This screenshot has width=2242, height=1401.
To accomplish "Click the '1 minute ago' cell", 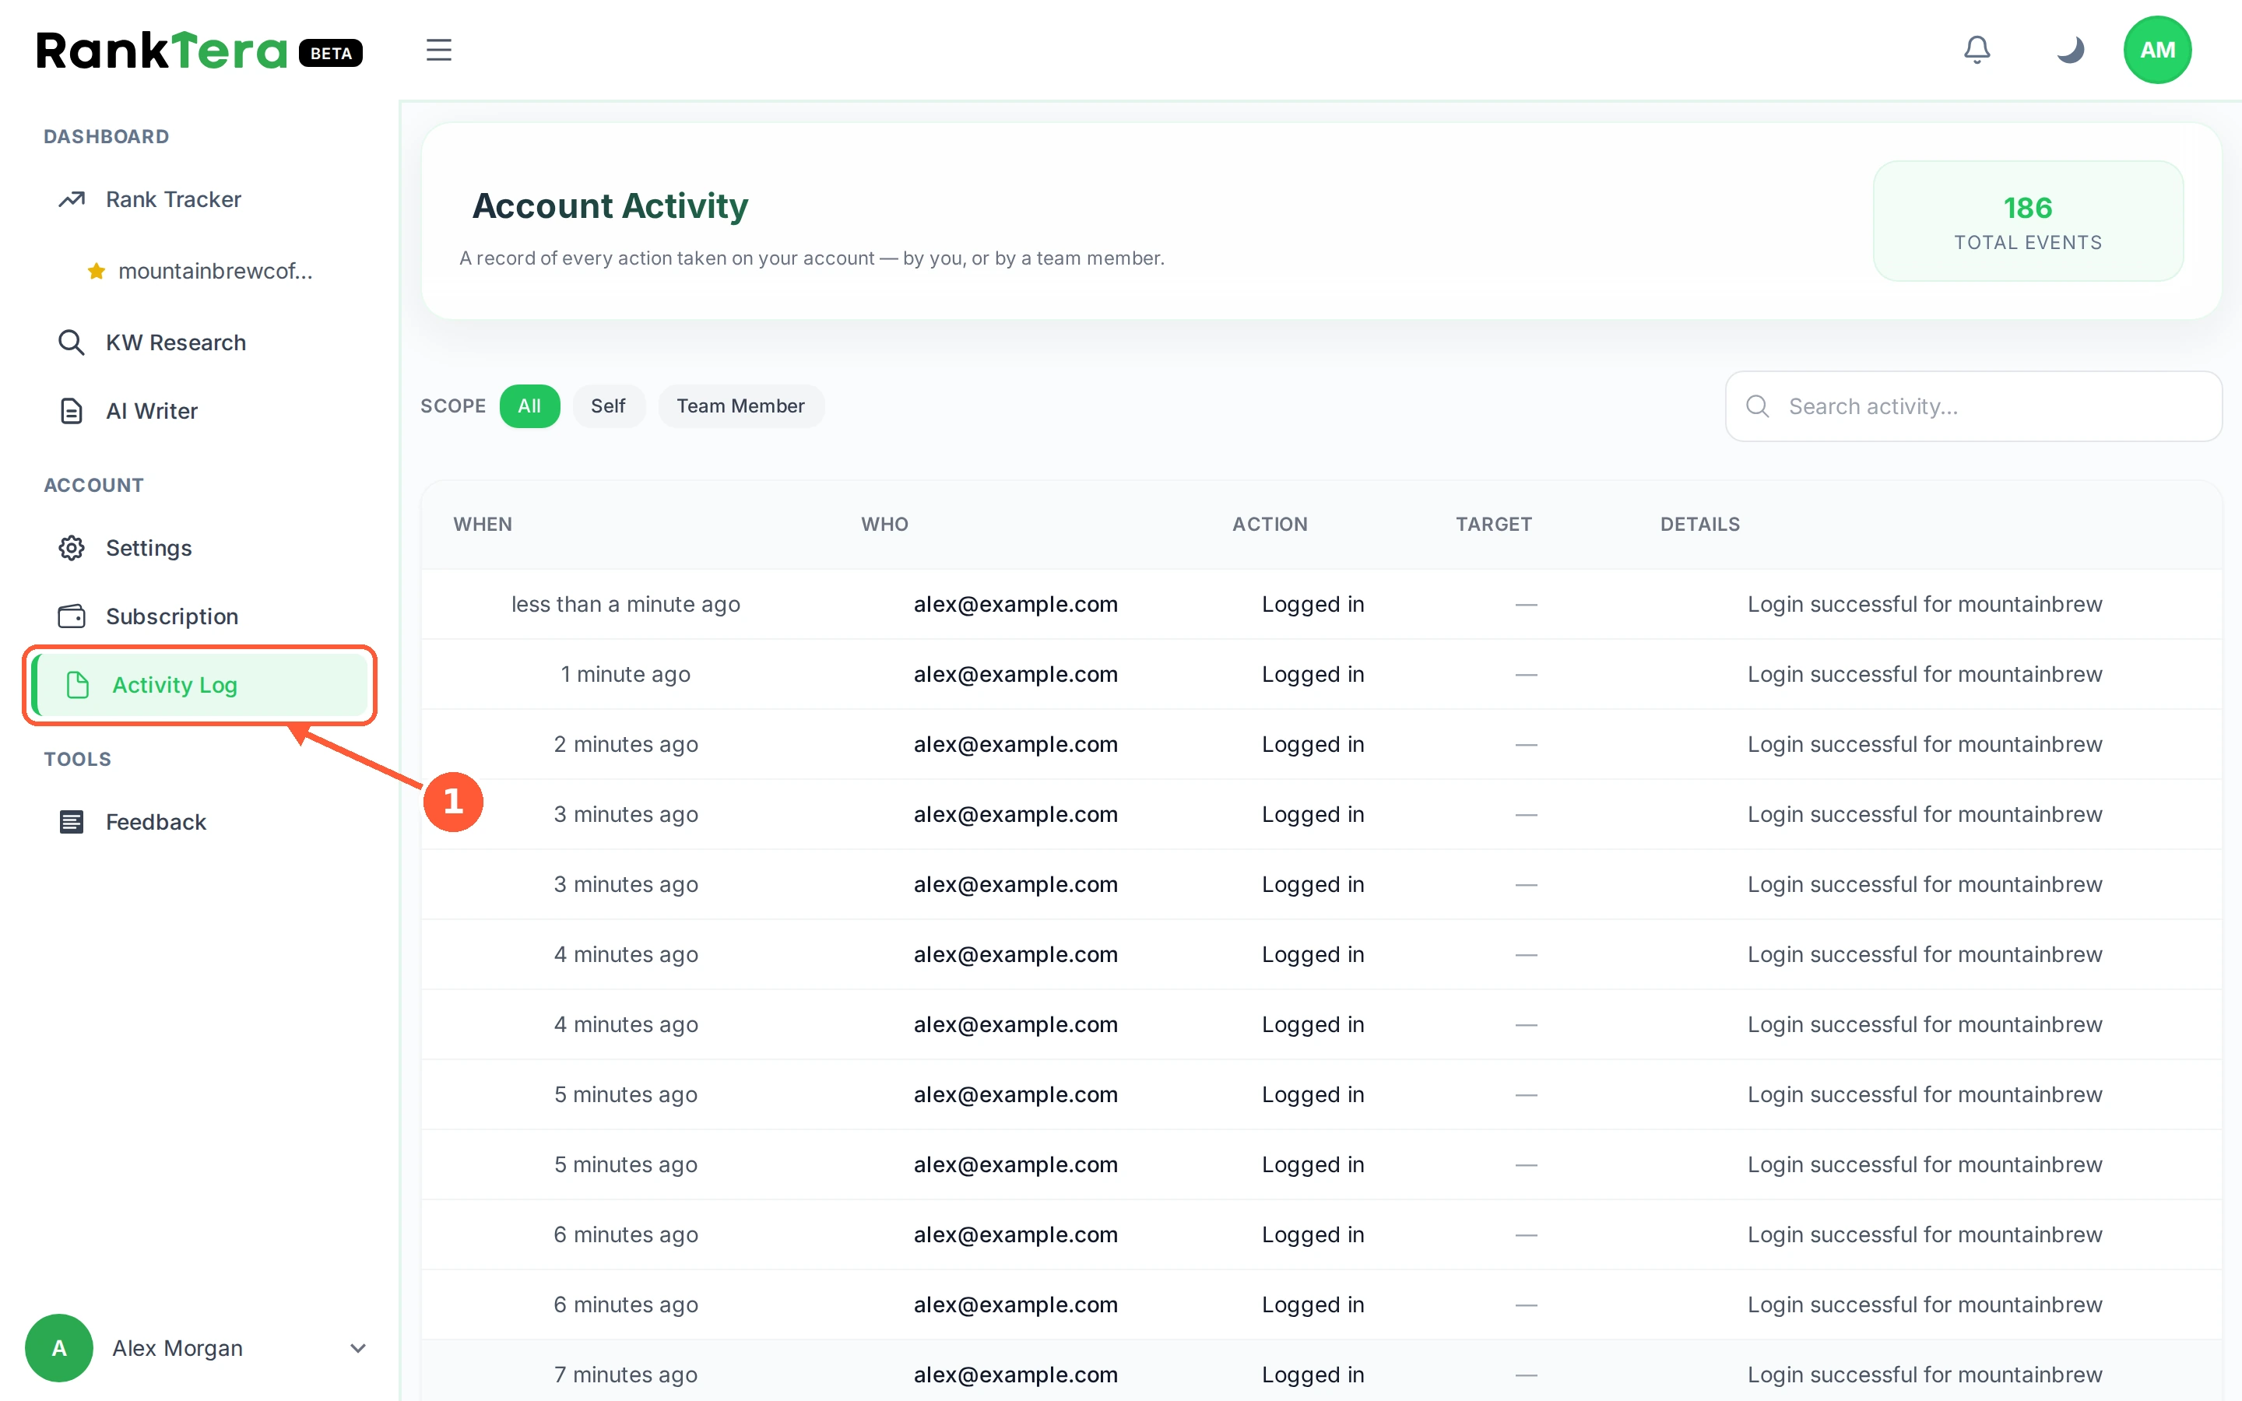I will click(x=625, y=673).
